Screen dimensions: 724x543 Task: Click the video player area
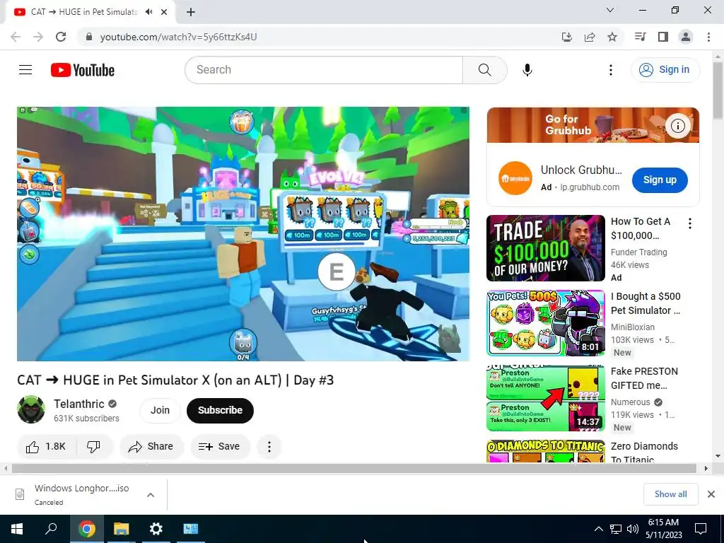pos(243,234)
